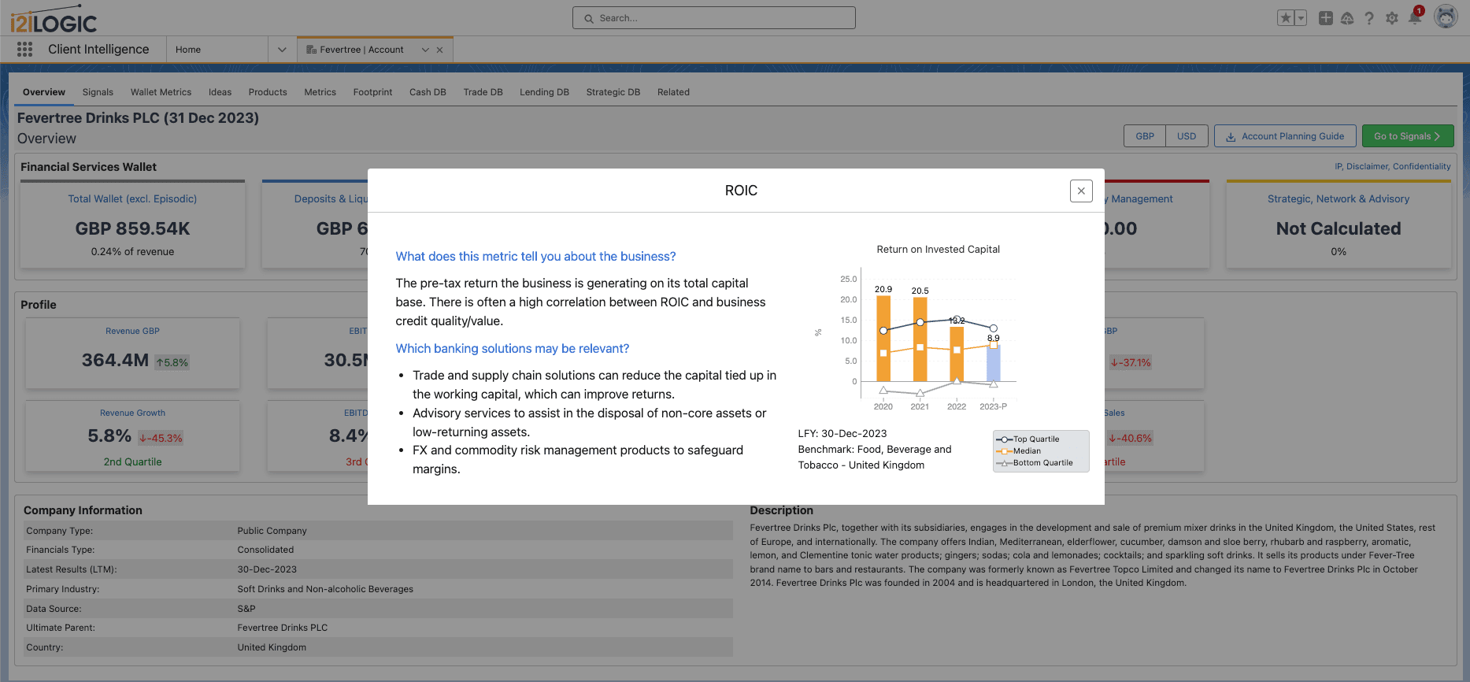Click Which banking solutions may be relevant heading

pos(513,349)
